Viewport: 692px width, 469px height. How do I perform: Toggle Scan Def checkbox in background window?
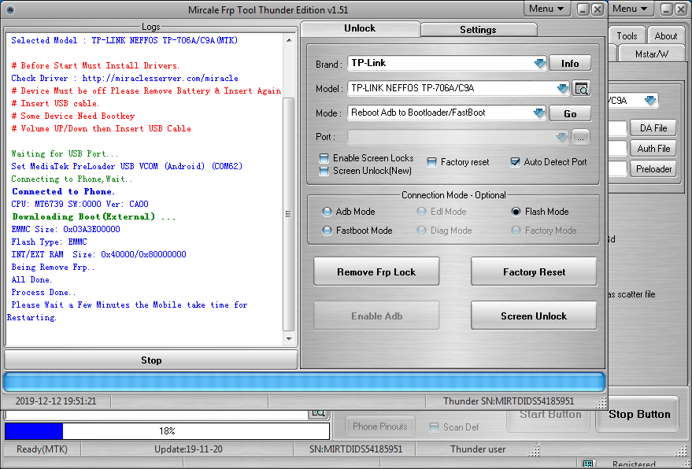(435, 427)
